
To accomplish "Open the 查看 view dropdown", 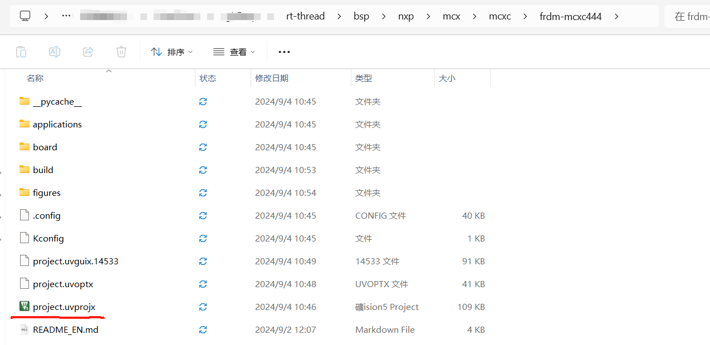I will (234, 52).
